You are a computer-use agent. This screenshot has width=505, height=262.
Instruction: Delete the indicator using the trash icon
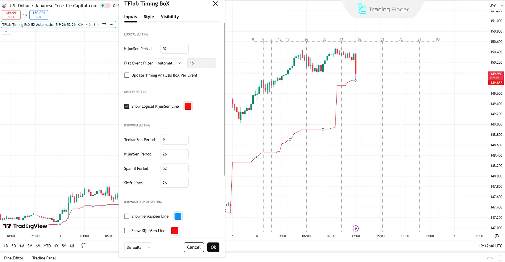pos(104,24)
